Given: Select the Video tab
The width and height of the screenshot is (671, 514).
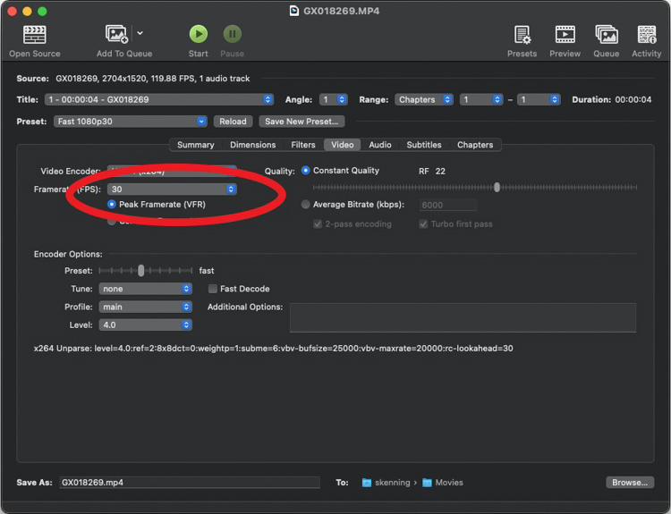Looking at the screenshot, I should tap(343, 145).
